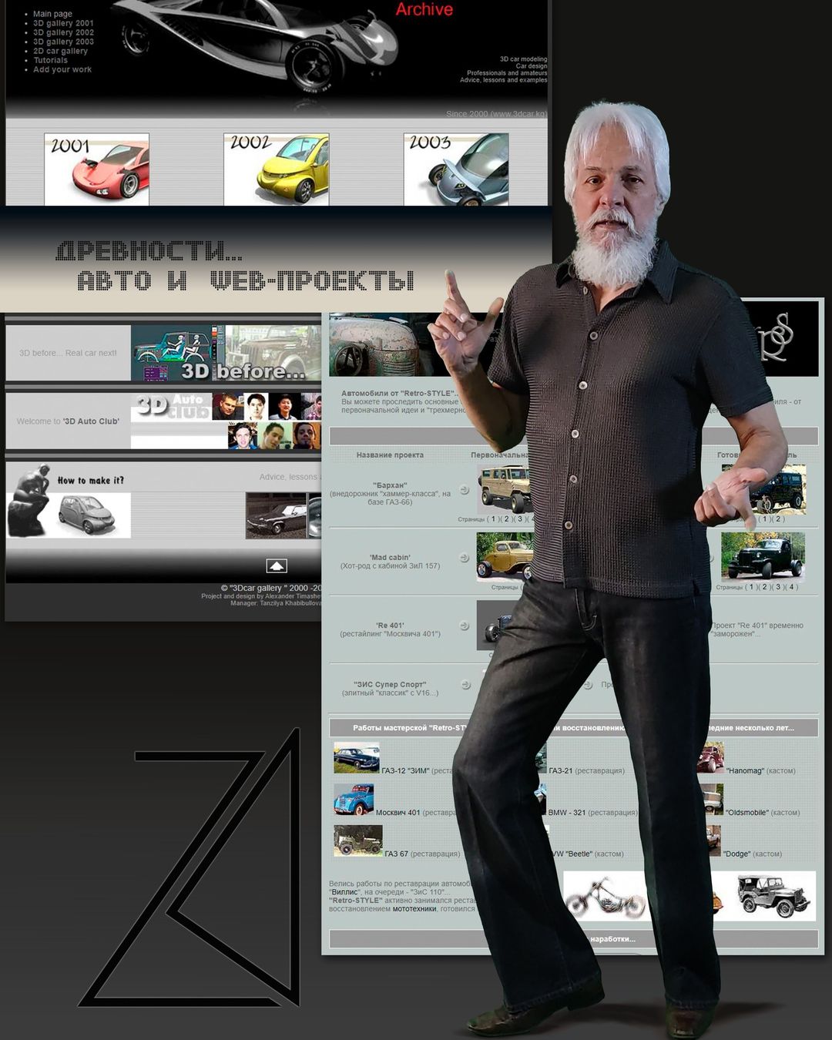Click the chopper motorcycle image
This screenshot has width=832, height=1040.
pyautogui.click(x=606, y=896)
